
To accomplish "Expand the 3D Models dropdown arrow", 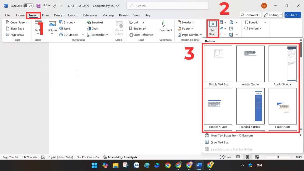I will (83, 35).
